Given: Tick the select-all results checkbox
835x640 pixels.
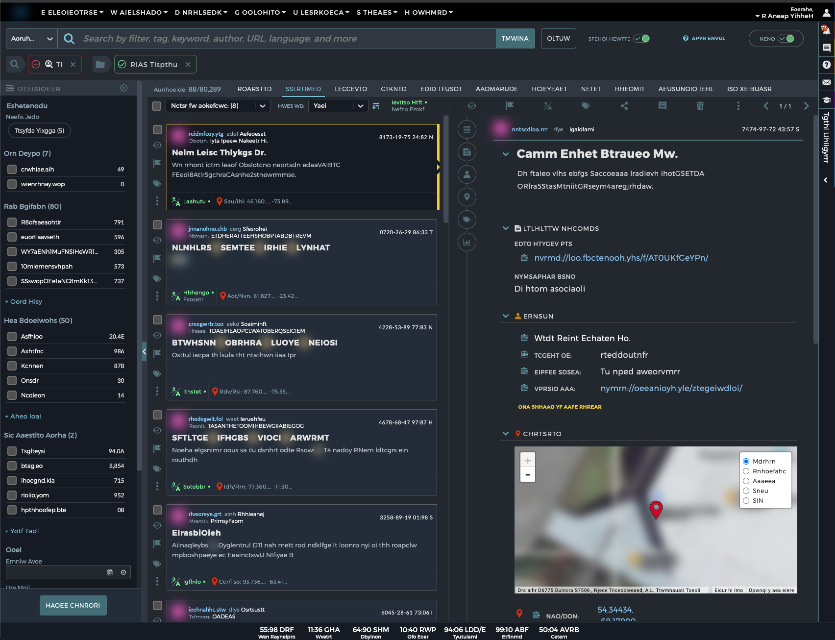Looking at the screenshot, I should pos(157,106).
